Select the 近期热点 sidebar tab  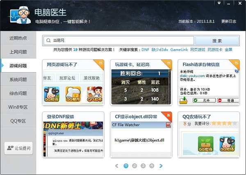coord(18,38)
